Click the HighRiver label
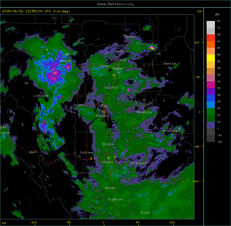Viewport: 231px width, 226px height. point(115,199)
